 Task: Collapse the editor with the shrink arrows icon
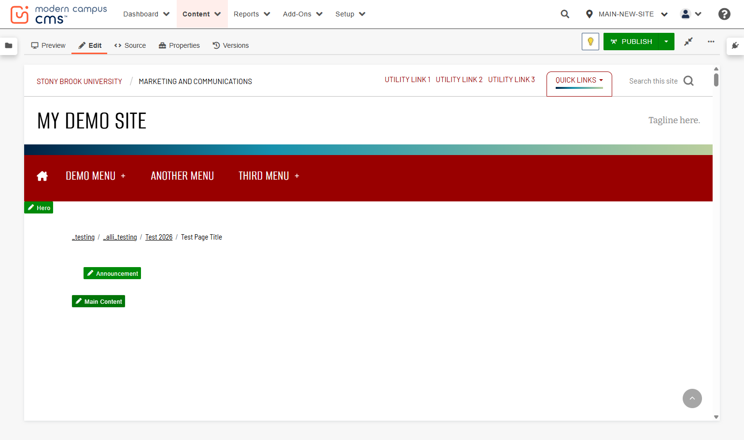pyautogui.click(x=688, y=42)
